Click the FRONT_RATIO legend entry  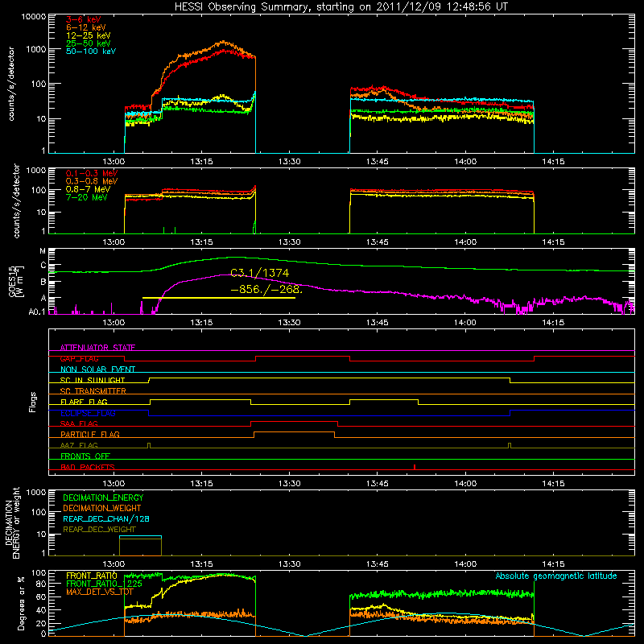pos(92,576)
